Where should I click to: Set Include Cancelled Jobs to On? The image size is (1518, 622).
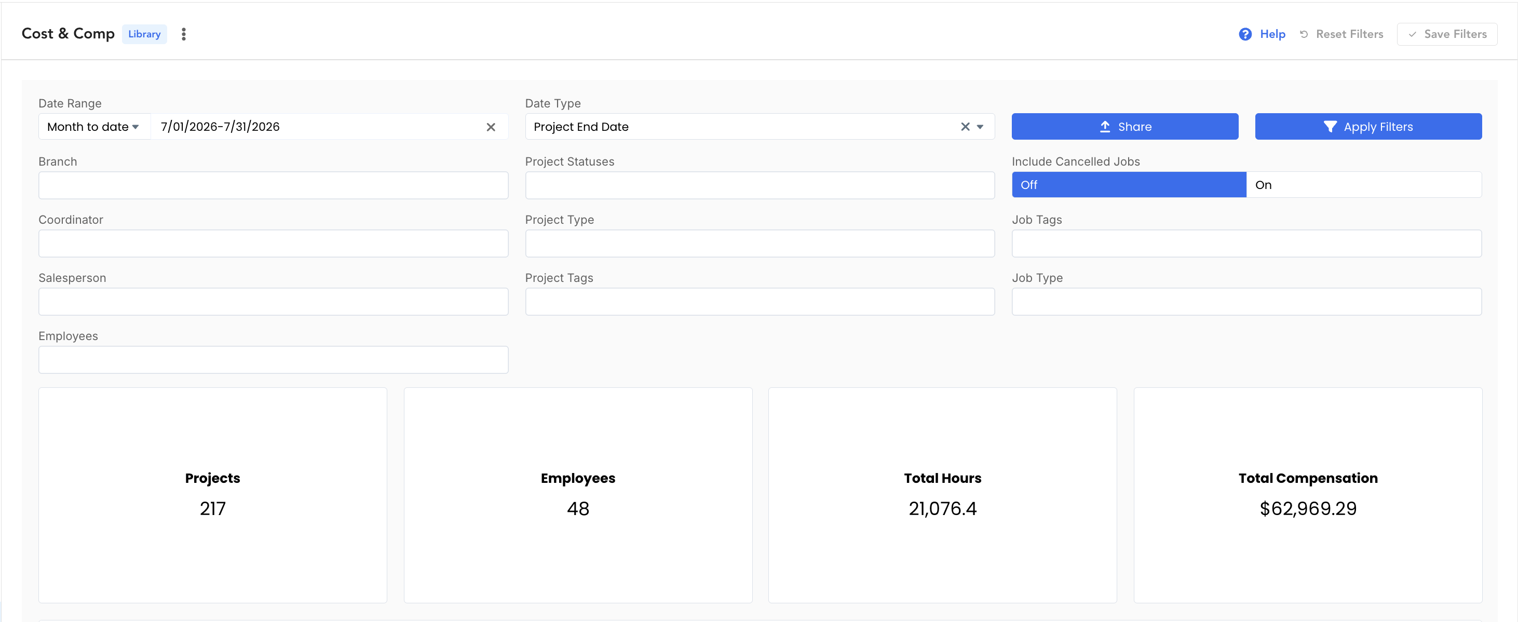pyautogui.click(x=1364, y=185)
